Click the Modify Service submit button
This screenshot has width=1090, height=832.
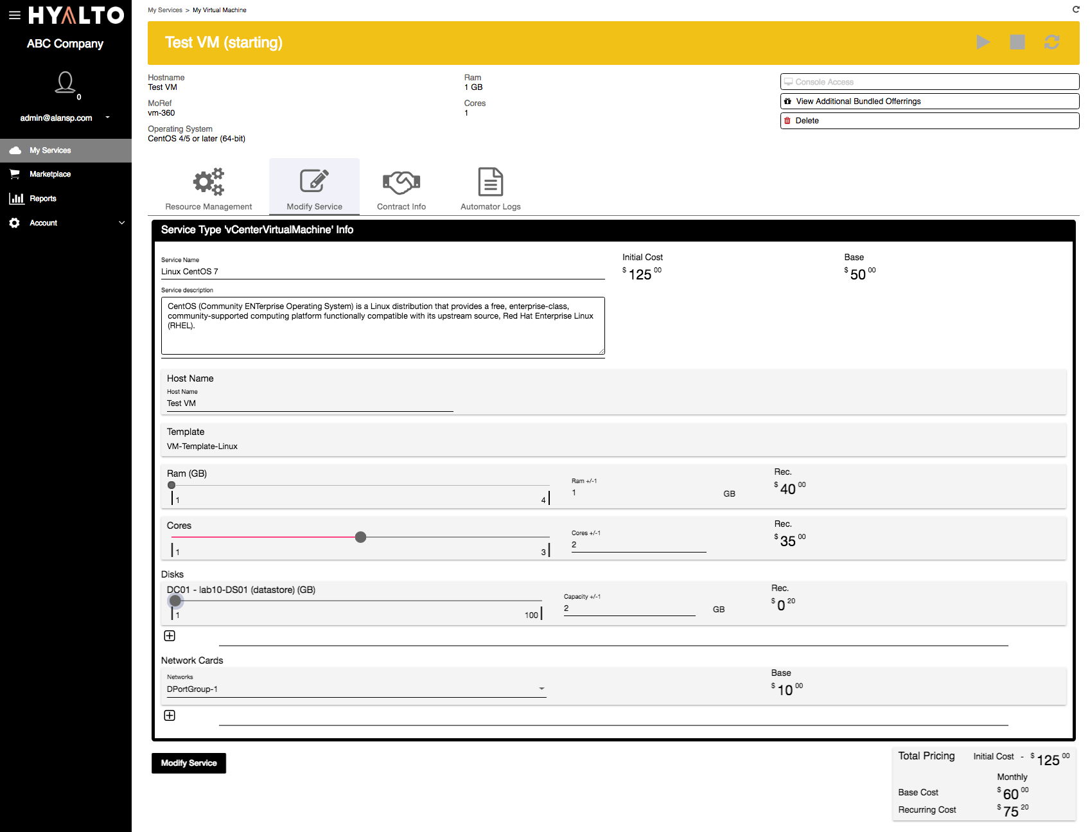pyautogui.click(x=189, y=763)
